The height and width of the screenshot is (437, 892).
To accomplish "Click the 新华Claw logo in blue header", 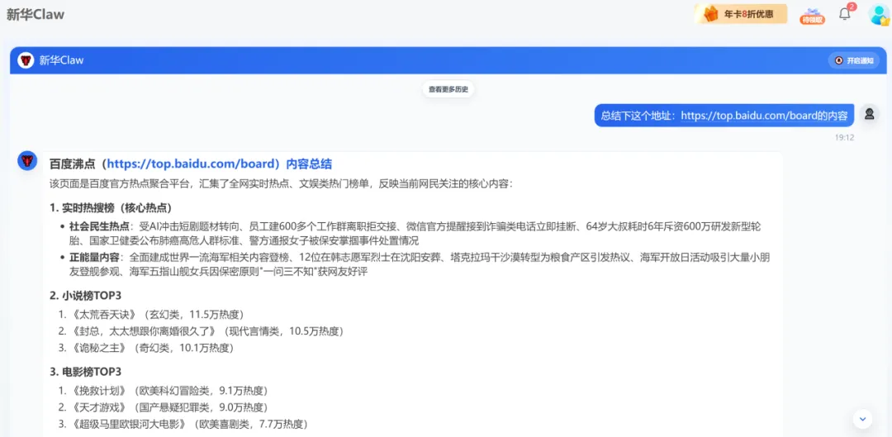I will pyautogui.click(x=26, y=60).
